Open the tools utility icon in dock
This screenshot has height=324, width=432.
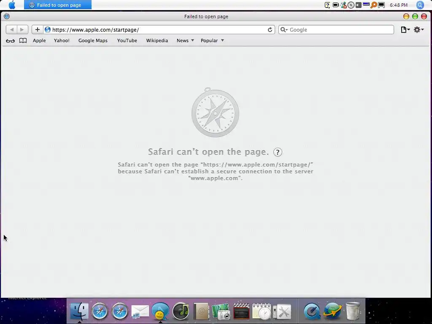click(282, 312)
